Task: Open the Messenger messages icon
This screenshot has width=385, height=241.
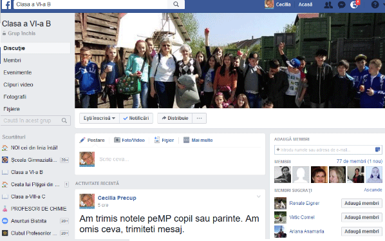Action: (341, 5)
